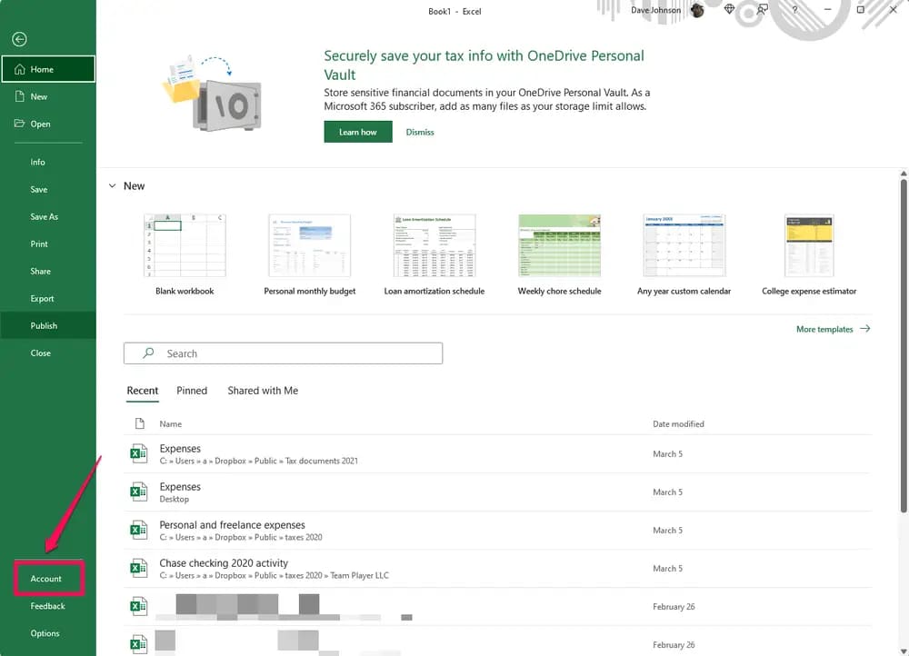Switch to the Shared with Me tab
The width and height of the screenshot is (909, 656).
click(x=263, y=391)
